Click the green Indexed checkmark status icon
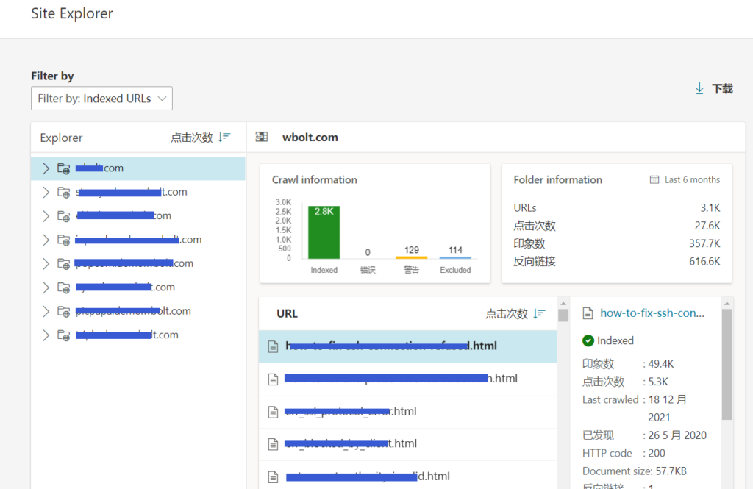 pos(588,340)
